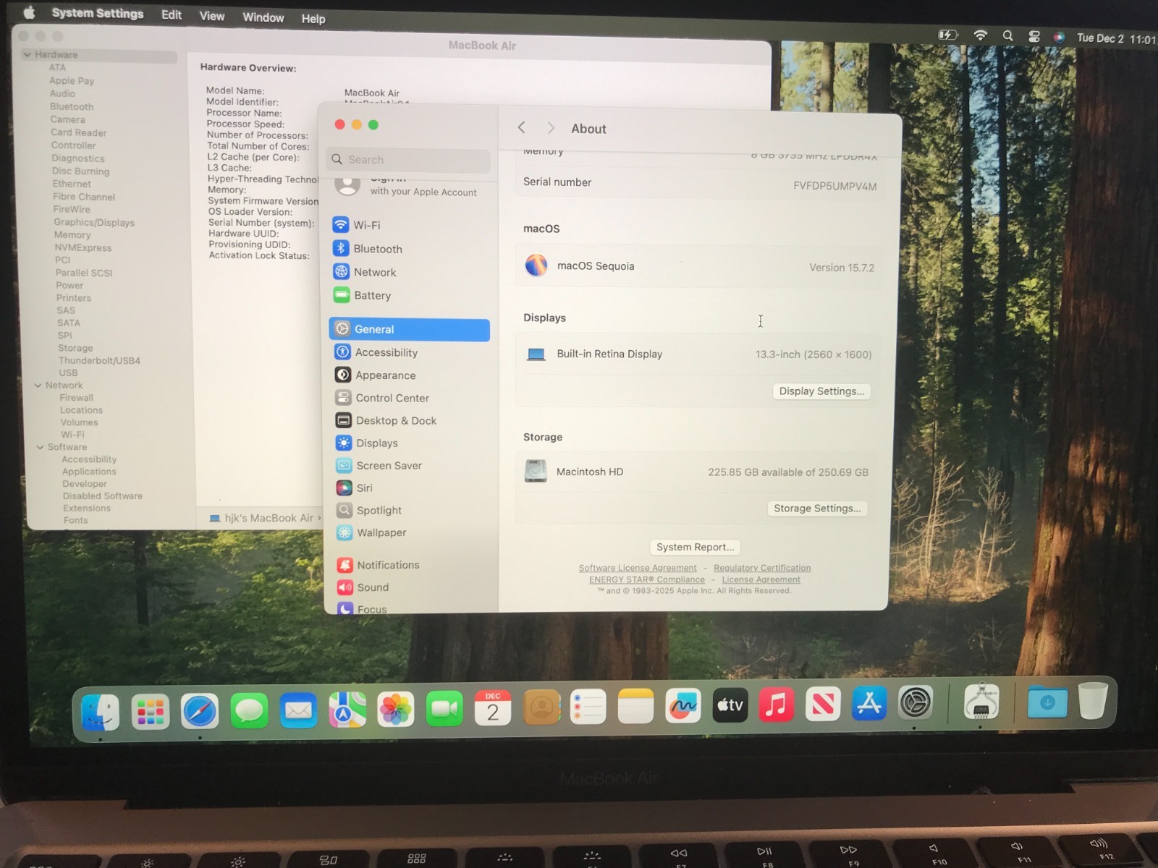
Task: Open Apple TV app from Dock
Action: click(x=730, y=705)
